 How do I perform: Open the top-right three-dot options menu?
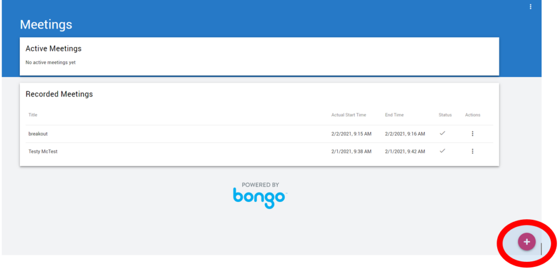point(530,7)
